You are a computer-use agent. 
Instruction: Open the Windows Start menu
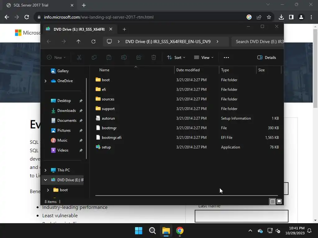tap(139, 231)
